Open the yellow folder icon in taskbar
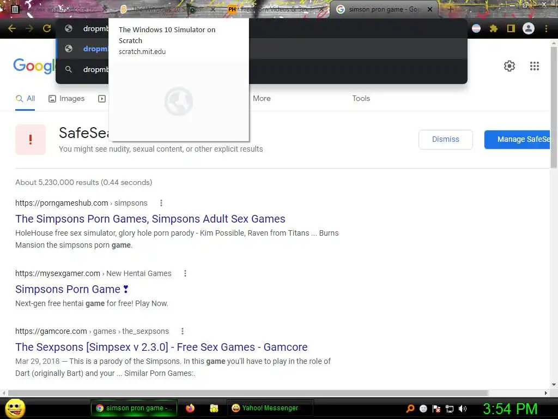Screen dimensions: 558x419 point(214,408)
